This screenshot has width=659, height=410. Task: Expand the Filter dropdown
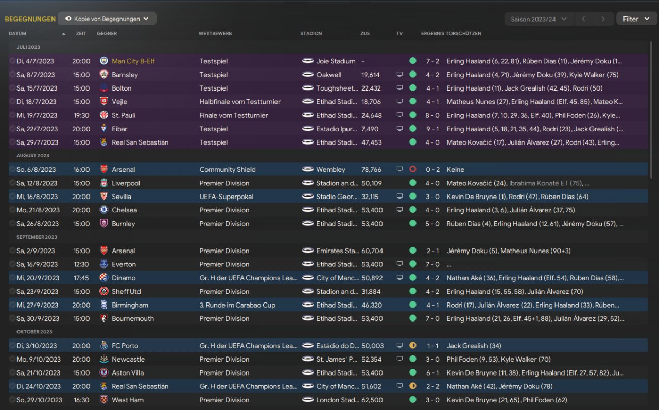(x=636, y=19)
